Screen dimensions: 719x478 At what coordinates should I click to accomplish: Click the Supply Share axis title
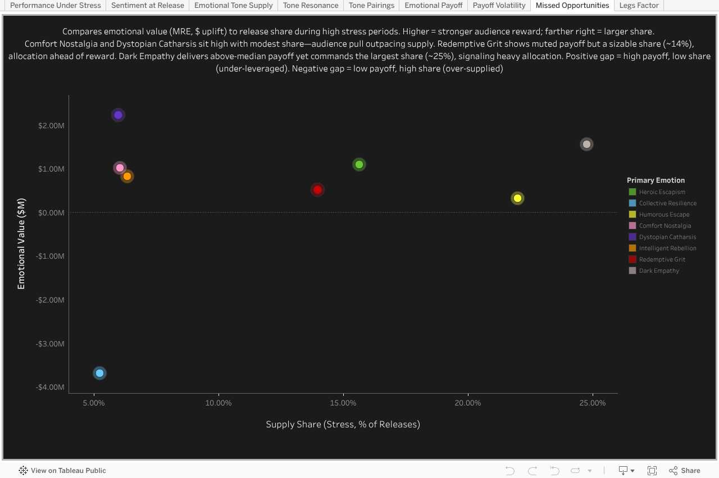343,425
